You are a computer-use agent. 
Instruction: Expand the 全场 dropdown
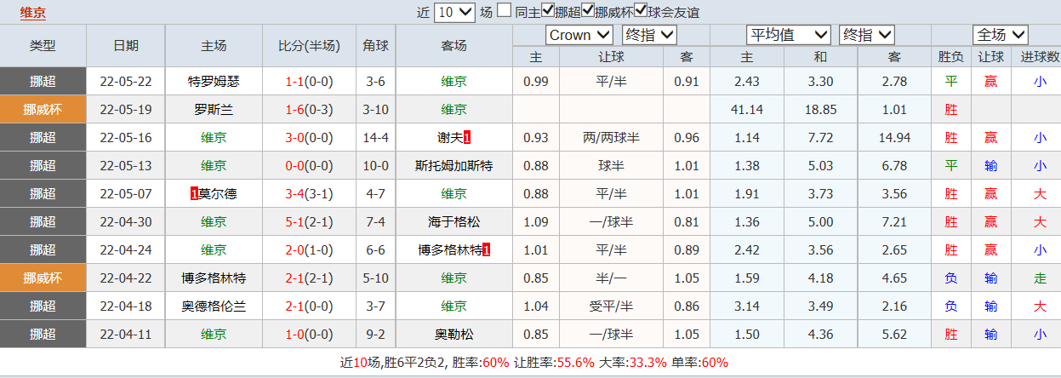coord(1001,35)
